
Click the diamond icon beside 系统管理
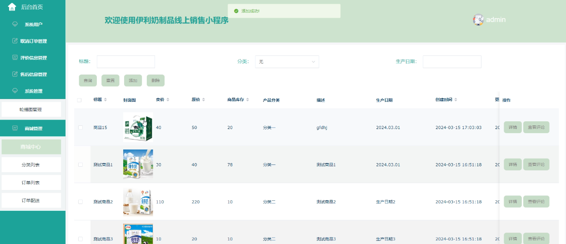pyautogui.click(x=15, y=91)
